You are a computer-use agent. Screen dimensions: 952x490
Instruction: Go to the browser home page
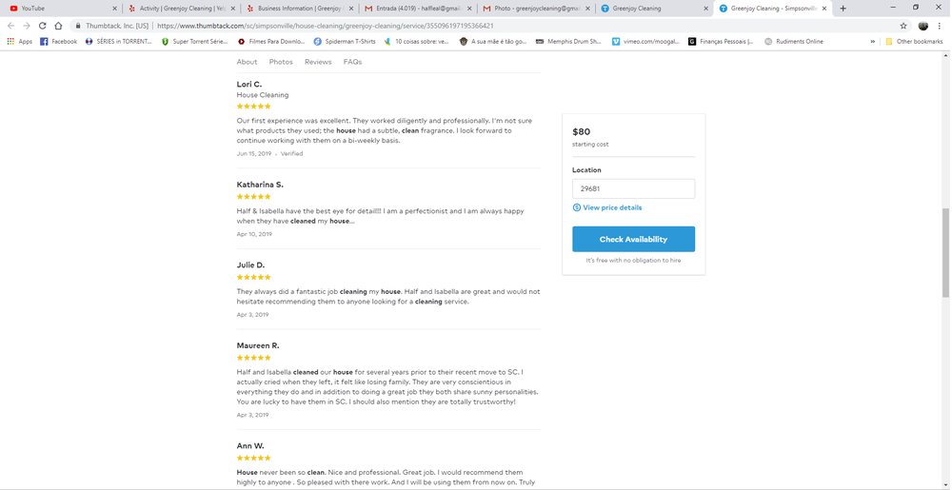pyautogui.click(x=59, y=26)
